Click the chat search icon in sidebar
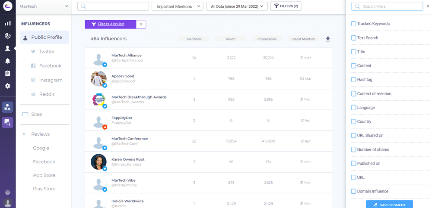Image resolution: width=432 pixels, height=208 pixels. (x=8, y=123)
